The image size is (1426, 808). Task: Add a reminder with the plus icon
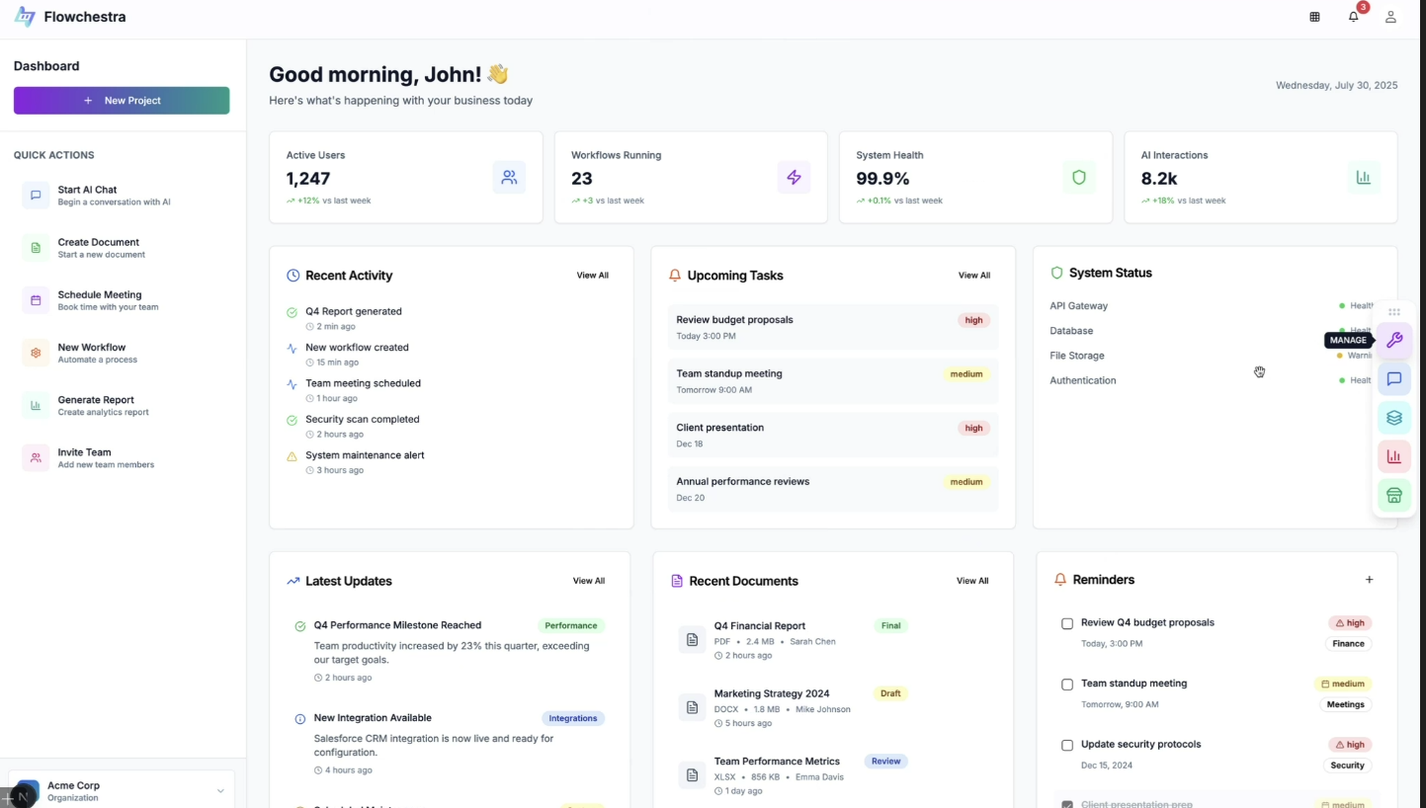tap(1369, 580)
